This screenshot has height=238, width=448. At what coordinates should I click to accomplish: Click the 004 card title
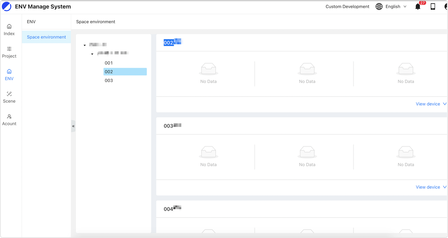[173, 209]
